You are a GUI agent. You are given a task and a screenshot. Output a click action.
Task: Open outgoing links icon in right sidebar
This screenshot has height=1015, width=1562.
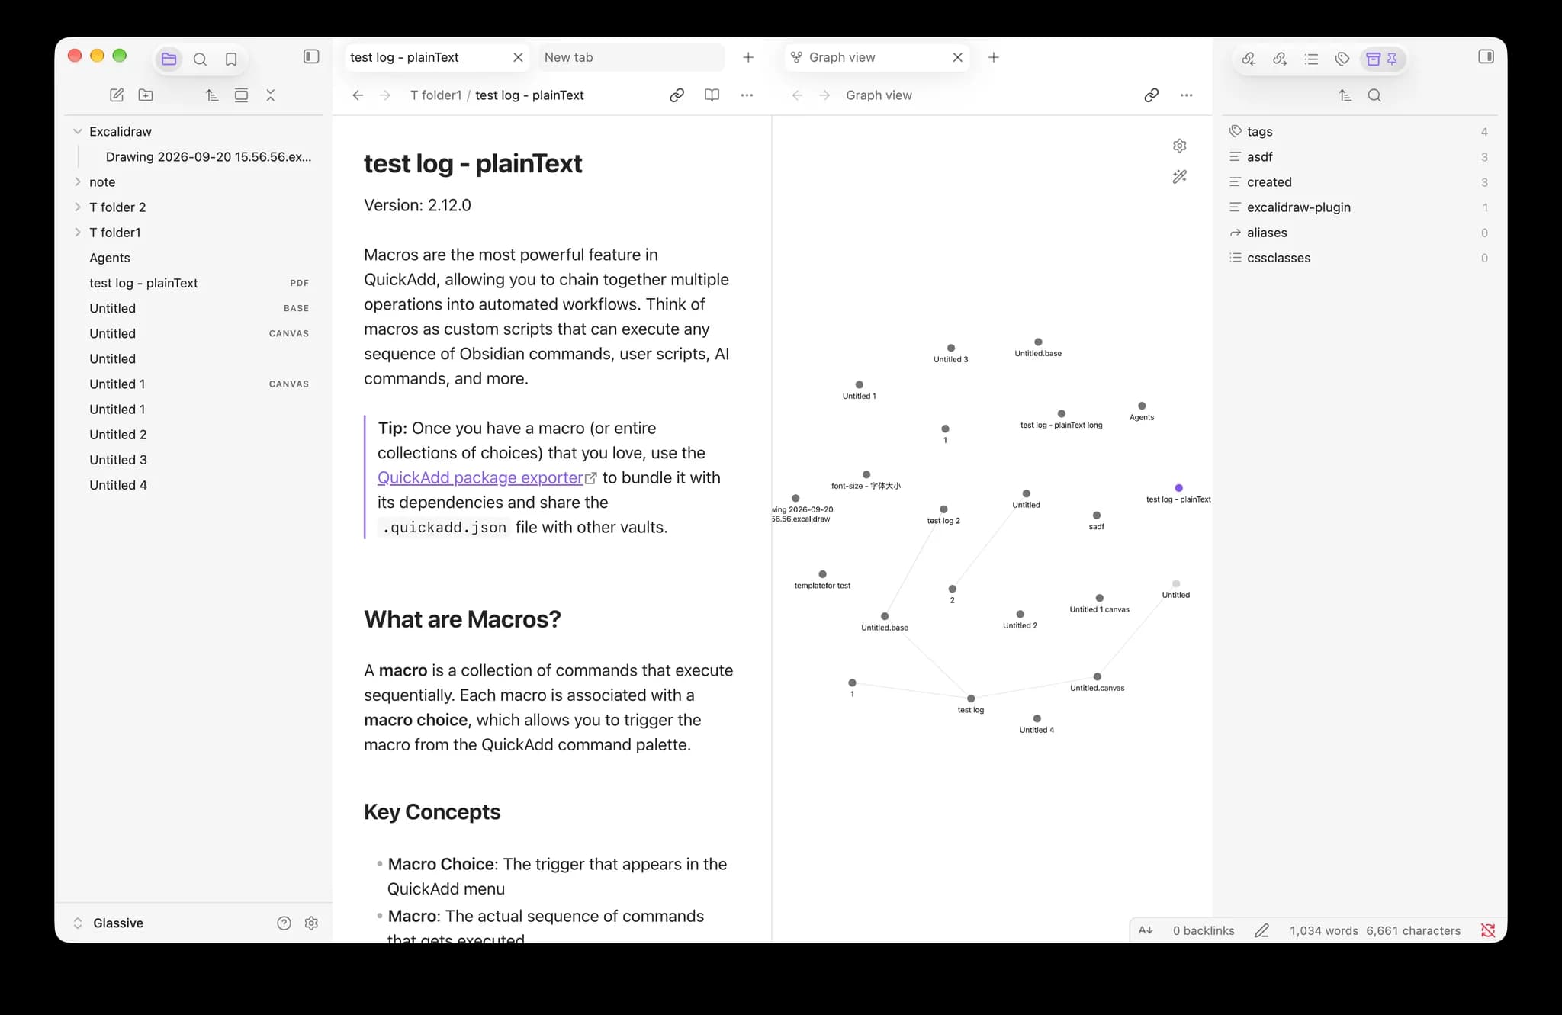click(1280, 59)
